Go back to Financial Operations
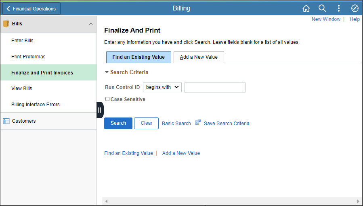Image resolution: width=363 pixels, height=206 pixels. pyautogui.click(x=31, y=8)
